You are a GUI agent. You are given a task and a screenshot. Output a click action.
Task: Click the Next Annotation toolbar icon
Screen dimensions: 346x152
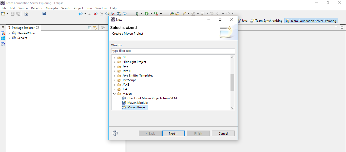coord(193,14)
